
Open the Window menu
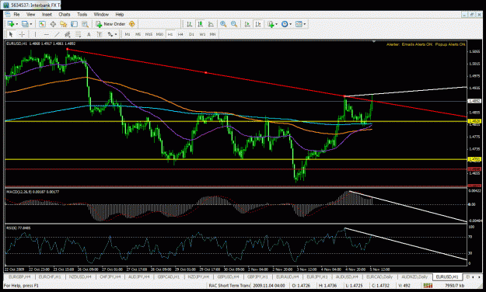point(101,14)
